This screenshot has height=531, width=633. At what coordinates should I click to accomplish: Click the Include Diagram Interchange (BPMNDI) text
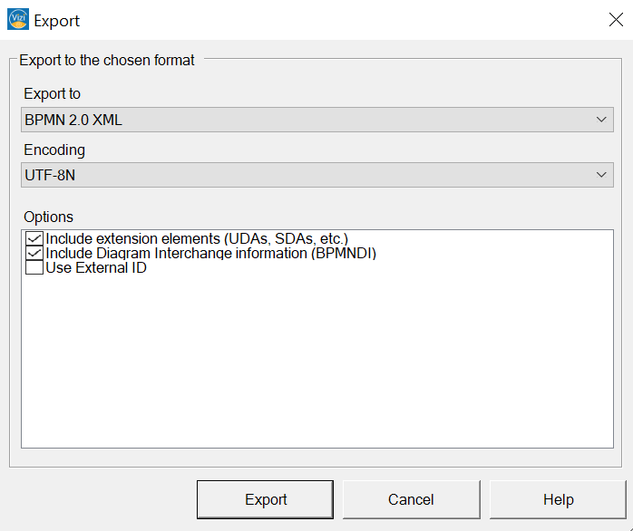point(210,254)
